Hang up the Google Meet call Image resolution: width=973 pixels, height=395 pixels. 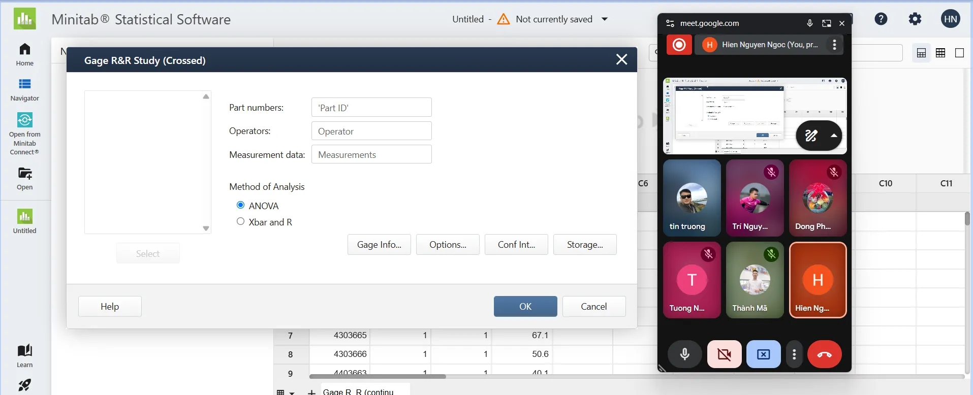824,354
